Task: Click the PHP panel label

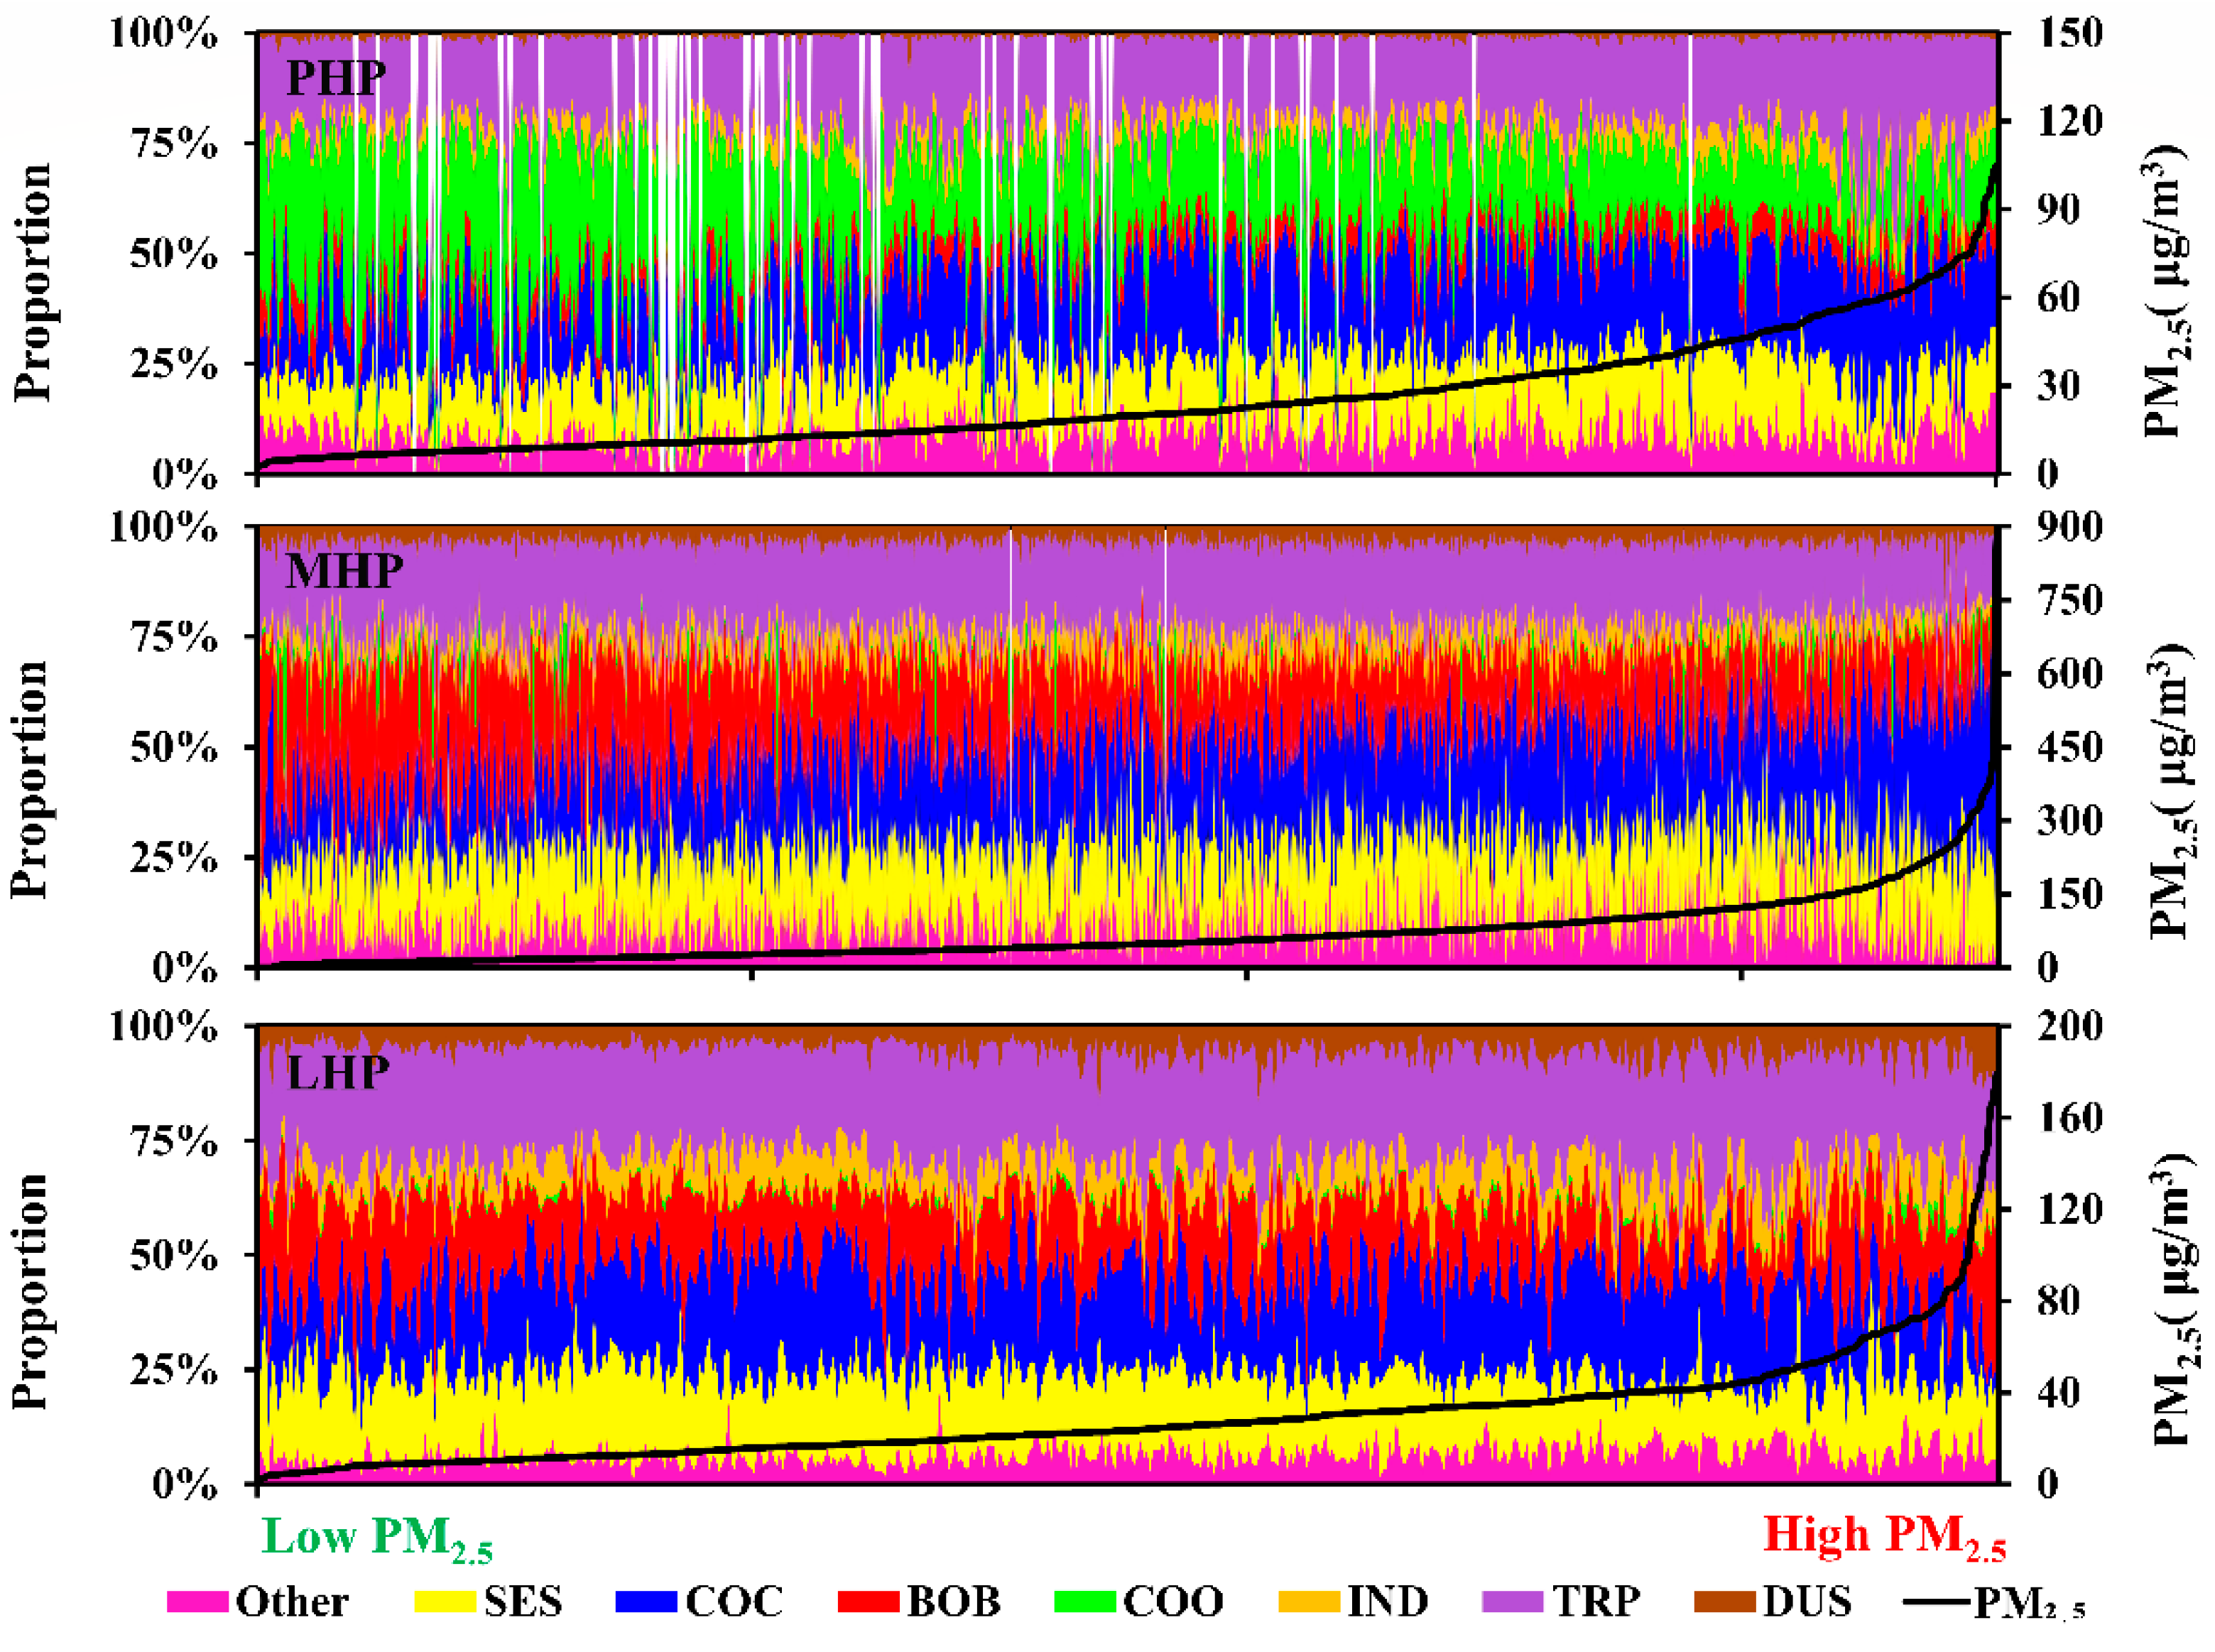Action: pyautogui.click(x=335, y=78)
